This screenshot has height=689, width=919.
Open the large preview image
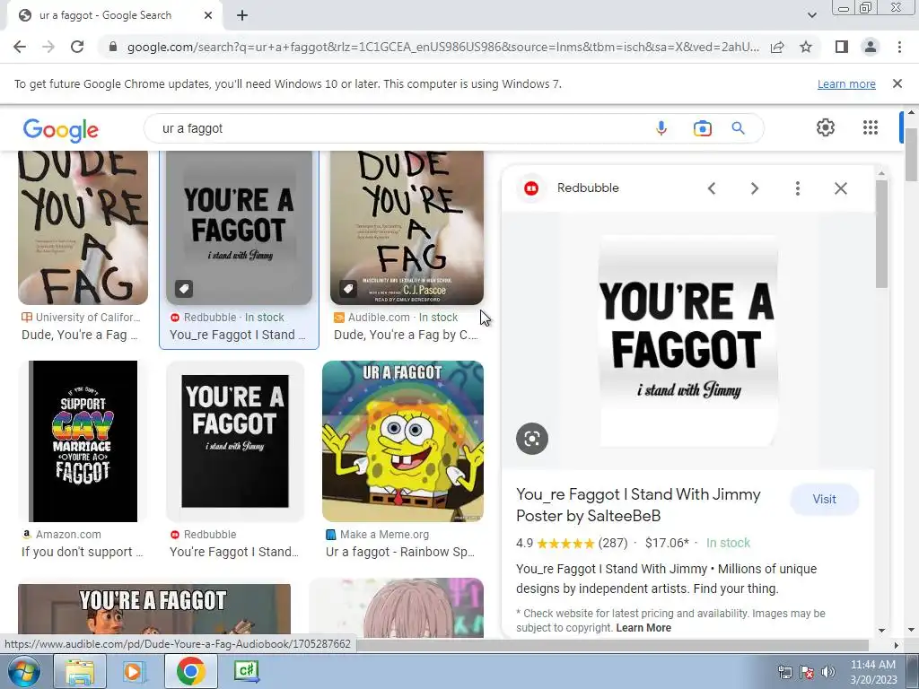(688, 341)
